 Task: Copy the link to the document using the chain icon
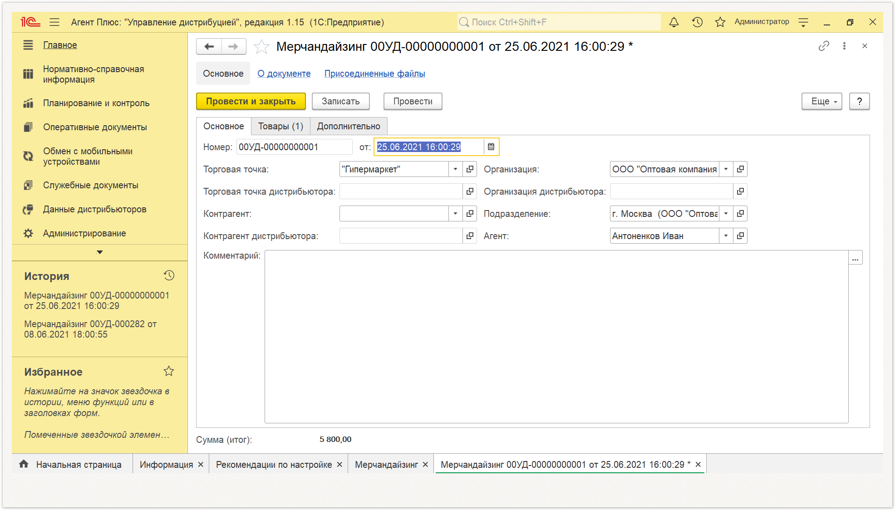point(824,46)
